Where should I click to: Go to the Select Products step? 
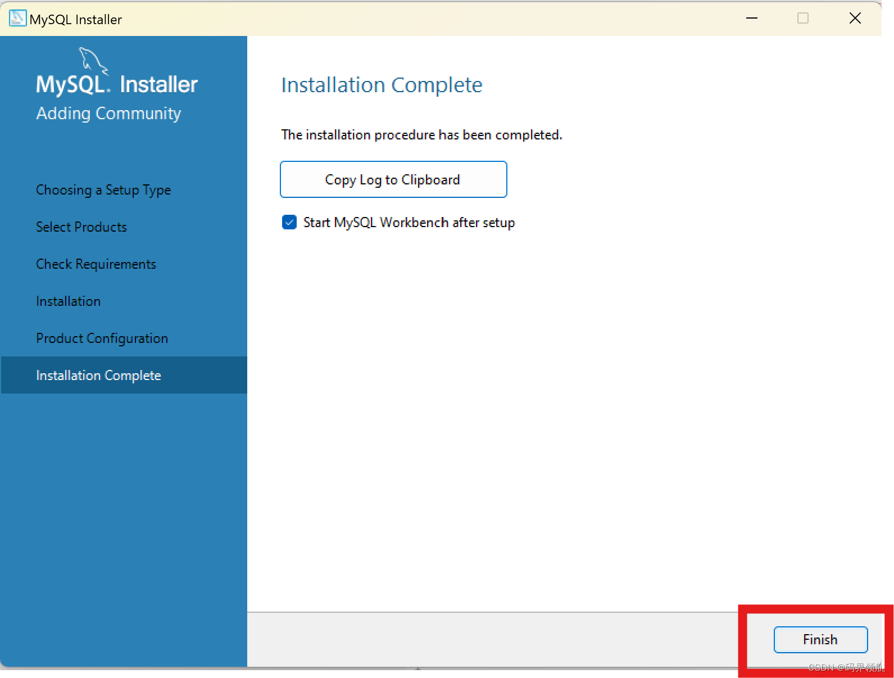81,227
